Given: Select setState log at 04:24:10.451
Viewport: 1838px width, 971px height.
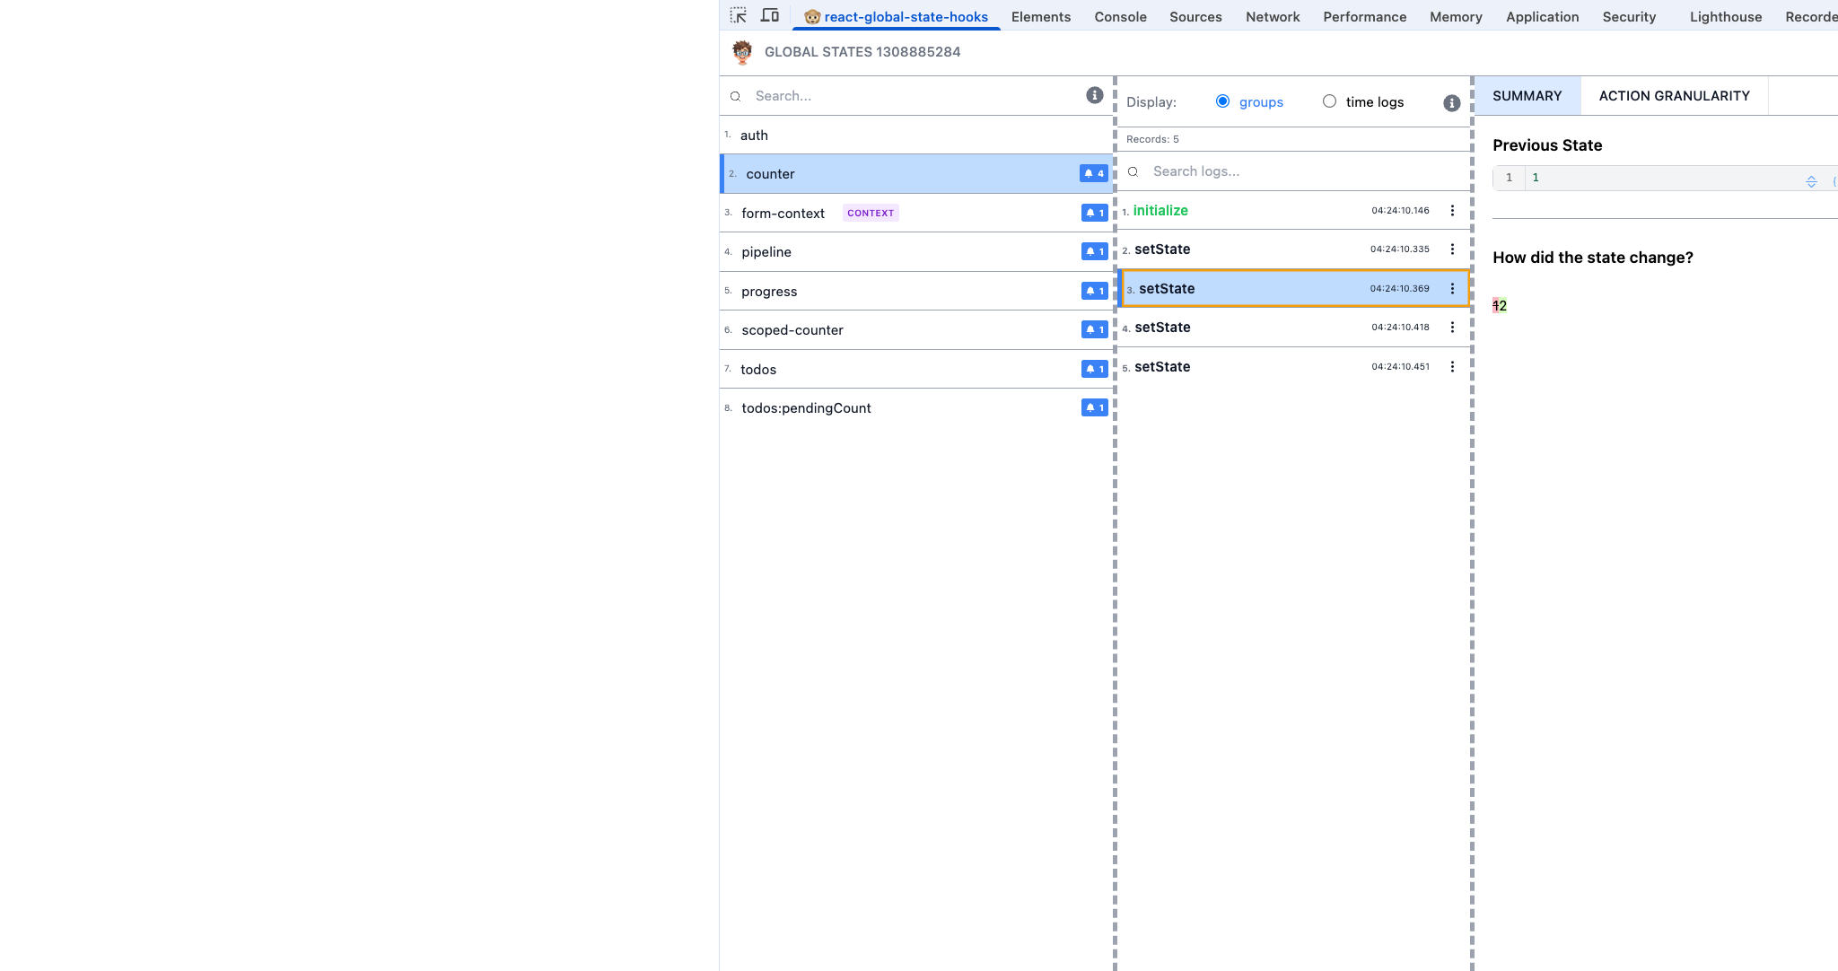Looking at the screenshot, I should (1293, 366).
